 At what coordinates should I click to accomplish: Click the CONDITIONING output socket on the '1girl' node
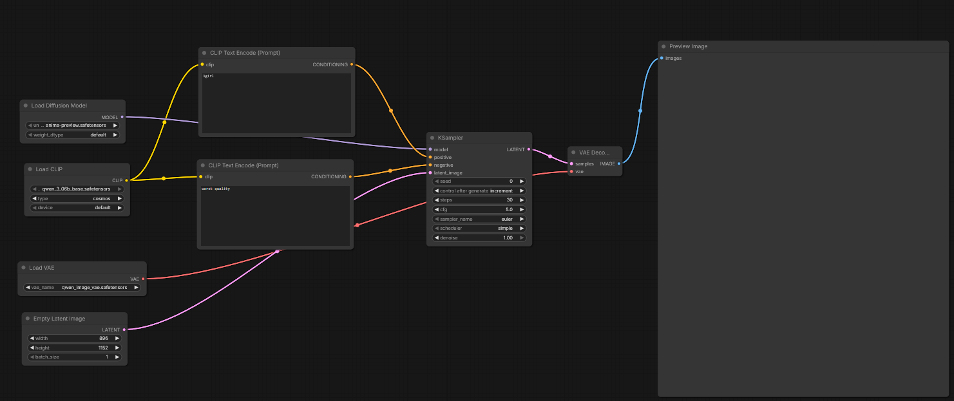[352, 64]
